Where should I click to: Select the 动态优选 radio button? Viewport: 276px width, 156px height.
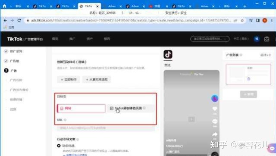click(59, 146)
